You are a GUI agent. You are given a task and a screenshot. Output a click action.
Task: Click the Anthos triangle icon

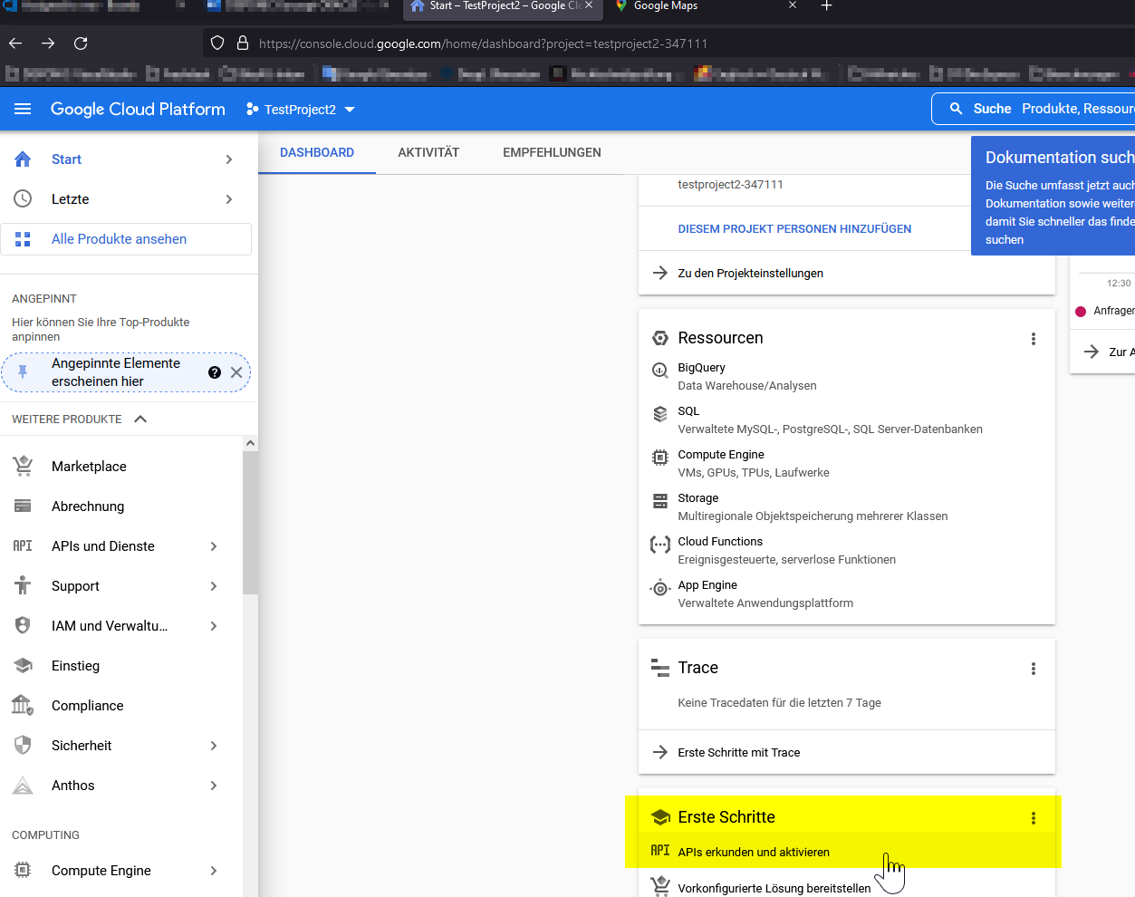(x=23, y=786)
